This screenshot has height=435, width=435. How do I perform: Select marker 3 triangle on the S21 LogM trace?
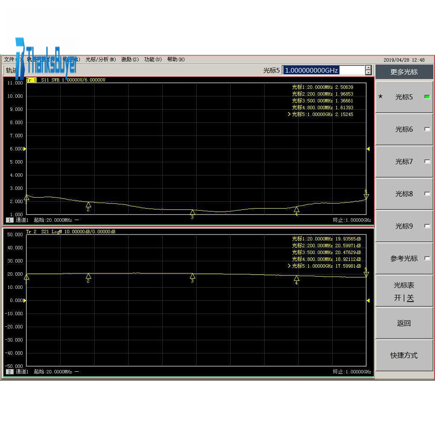point(192,276)
